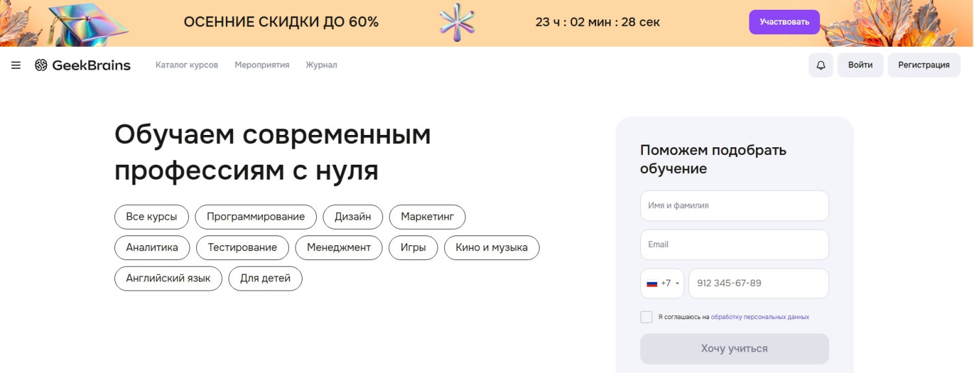Go to Мероприятия menu item

point(262,65)
